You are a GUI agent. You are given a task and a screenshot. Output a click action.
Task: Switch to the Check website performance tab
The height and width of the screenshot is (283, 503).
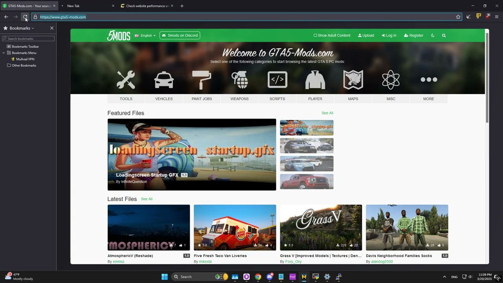tap(147, 6)
